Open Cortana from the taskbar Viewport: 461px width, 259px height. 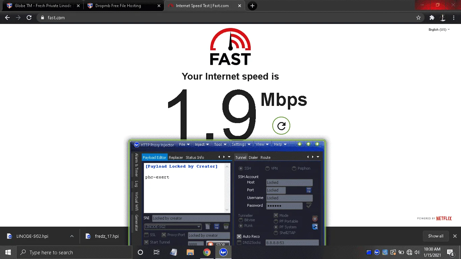point(140,252)
